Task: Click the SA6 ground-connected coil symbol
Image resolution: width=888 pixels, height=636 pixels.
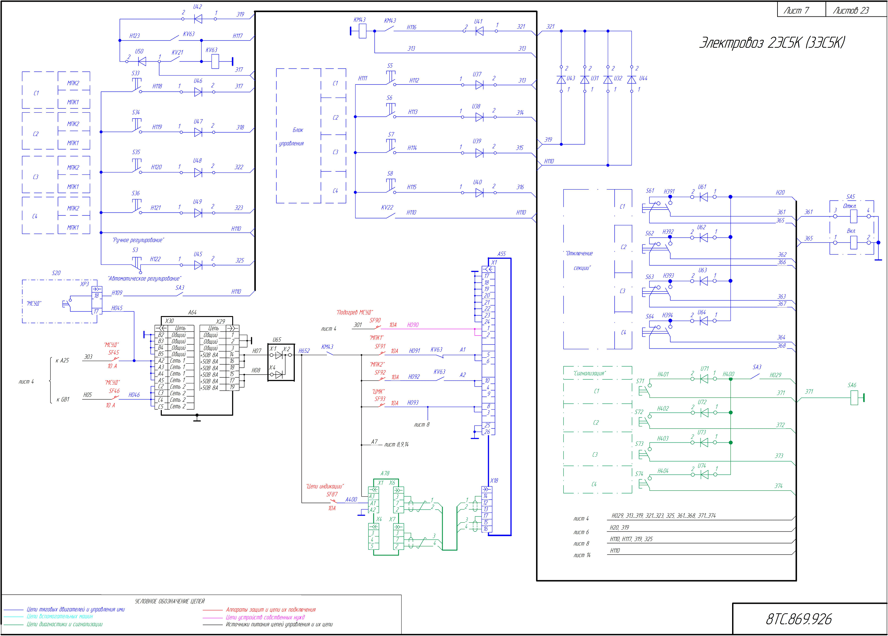Action: click(854, 398)
